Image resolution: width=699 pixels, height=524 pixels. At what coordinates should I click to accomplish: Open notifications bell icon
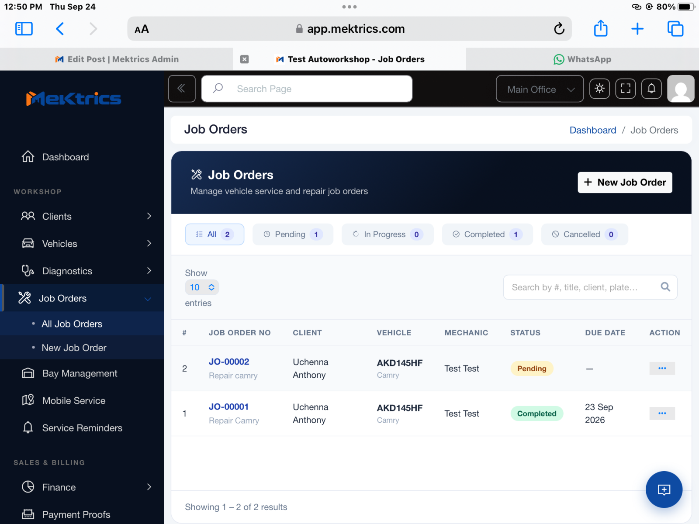click(651, 89)
